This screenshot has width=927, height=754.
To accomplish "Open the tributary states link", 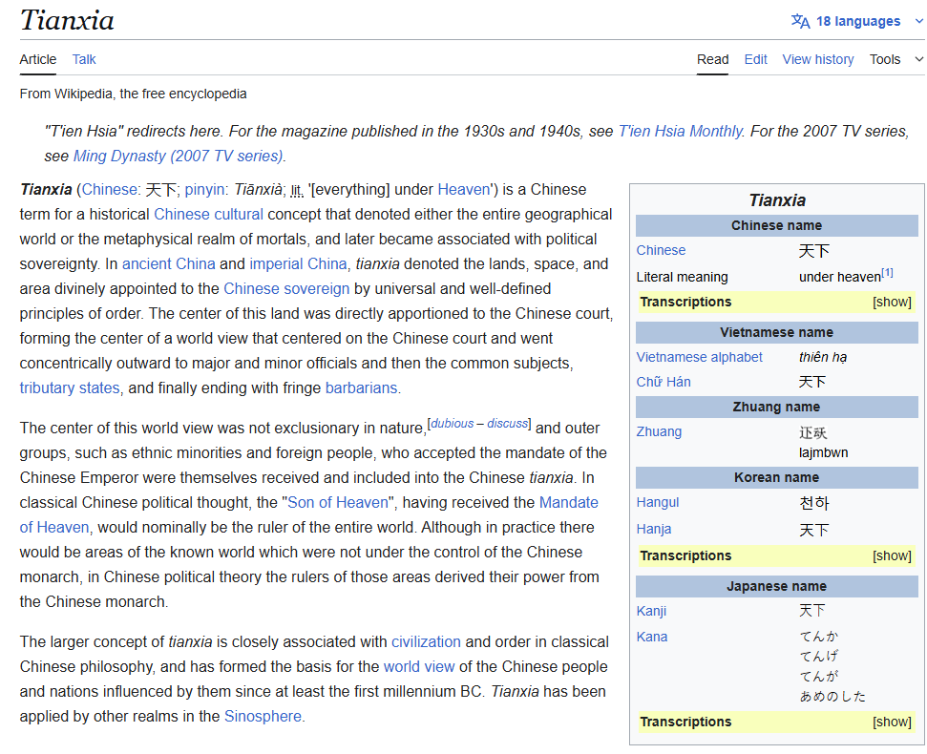I will pos(70,387).
